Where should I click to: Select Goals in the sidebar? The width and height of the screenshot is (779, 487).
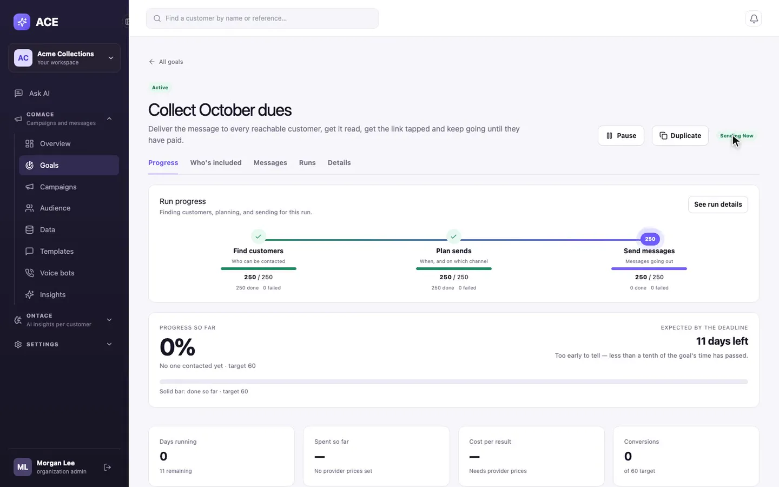[x=69, y=165]
